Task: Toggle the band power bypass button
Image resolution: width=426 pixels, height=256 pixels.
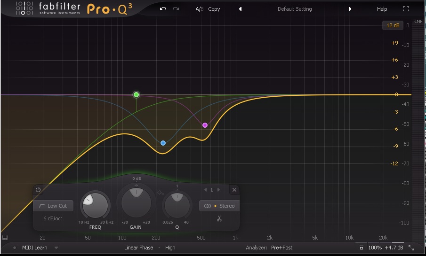Action: [x=38, y=190]
